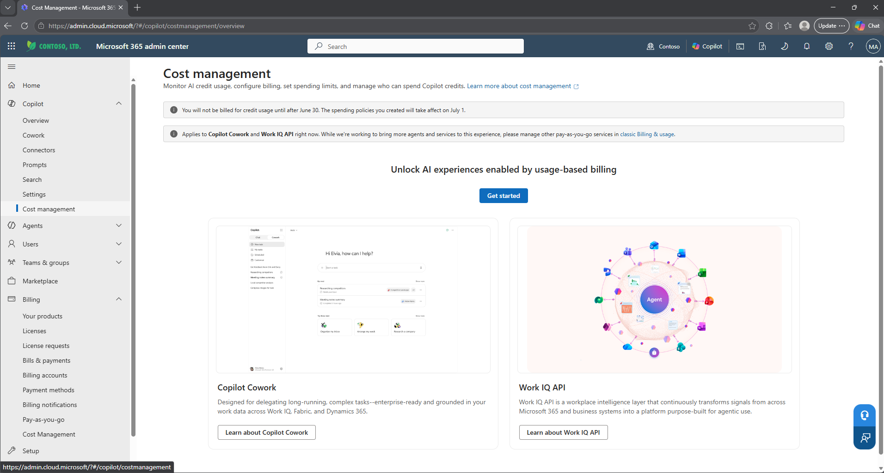Collapse the Copilot navigation section

(119, 103)
